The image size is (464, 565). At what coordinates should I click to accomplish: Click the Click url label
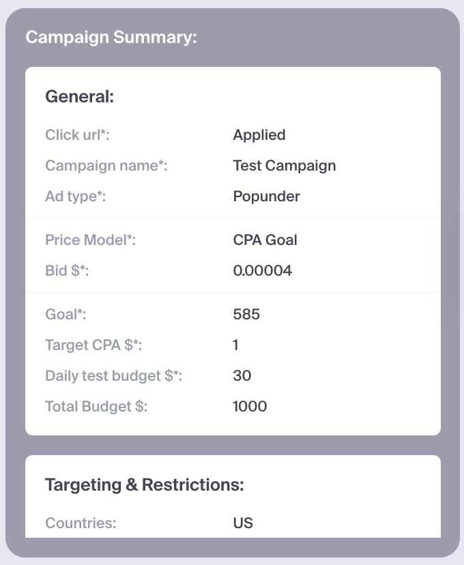(77, 135)
